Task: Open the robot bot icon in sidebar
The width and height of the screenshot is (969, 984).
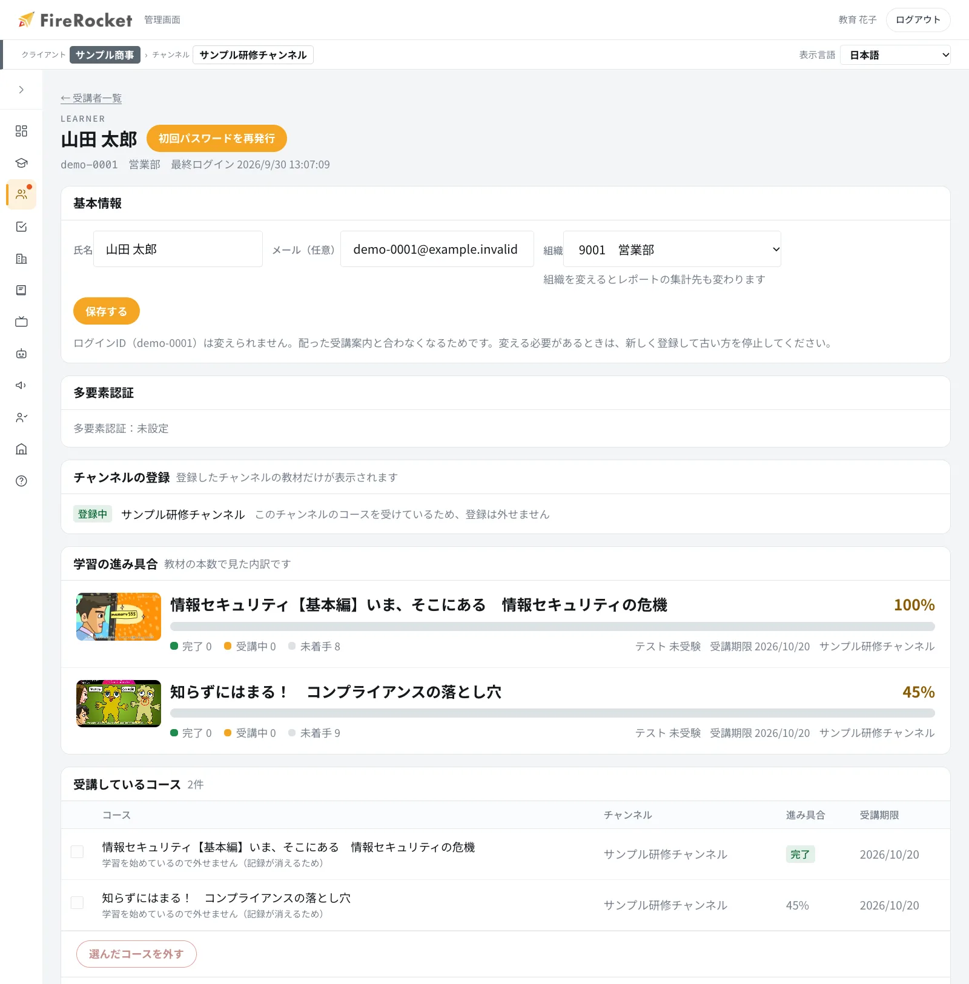Action: (x=21, y=354)
